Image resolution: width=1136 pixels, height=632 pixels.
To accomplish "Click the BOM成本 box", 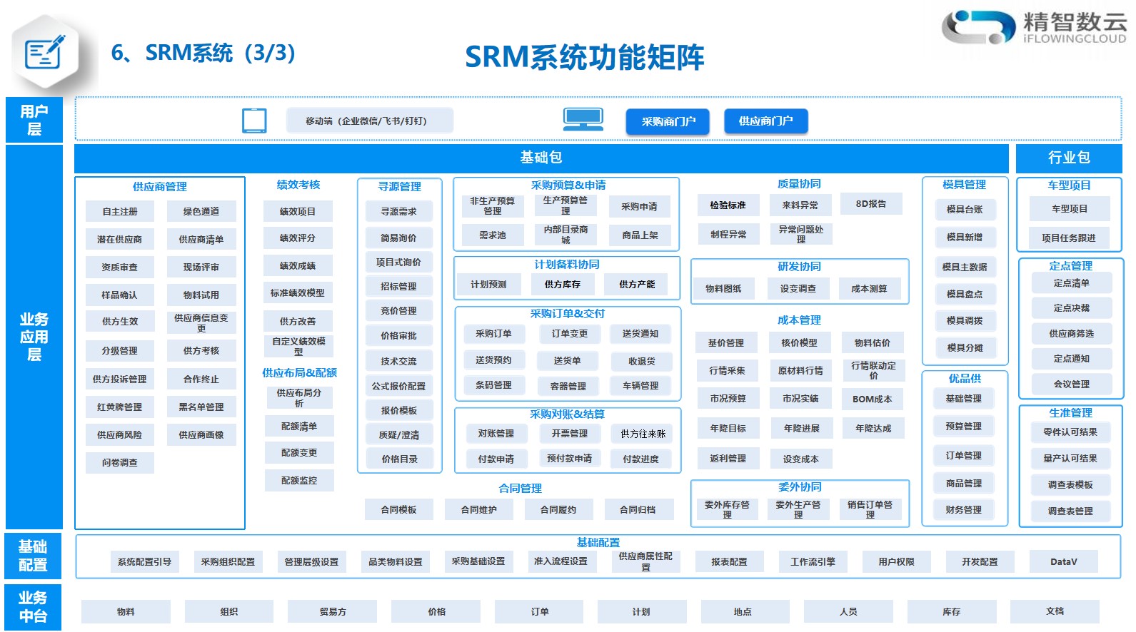I will click(x=872, y=399).
